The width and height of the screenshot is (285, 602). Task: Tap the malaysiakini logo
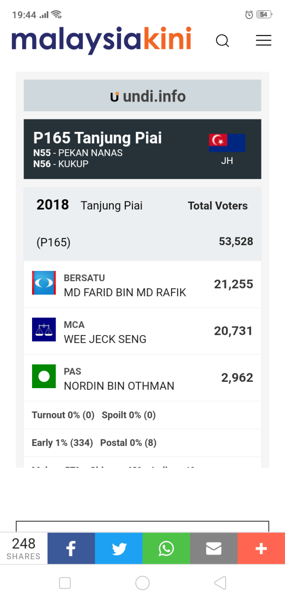pos(102,39)
